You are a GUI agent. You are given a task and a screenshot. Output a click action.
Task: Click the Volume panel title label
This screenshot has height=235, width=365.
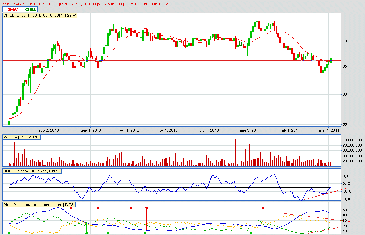click(x=21, y=137)
